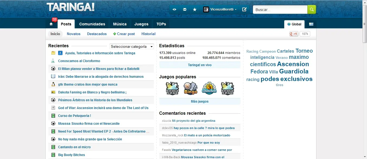
Task: Click the scrollbar up arrow
Action: click(x=365, y=2)
